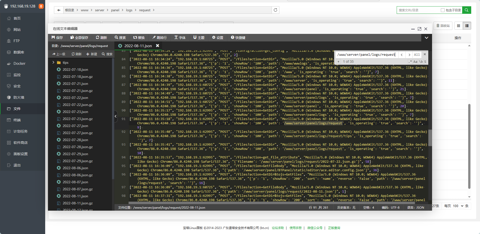Switch to grid view of files
The width and height of the screenshot is (480, 234).
tap(458, 26)
